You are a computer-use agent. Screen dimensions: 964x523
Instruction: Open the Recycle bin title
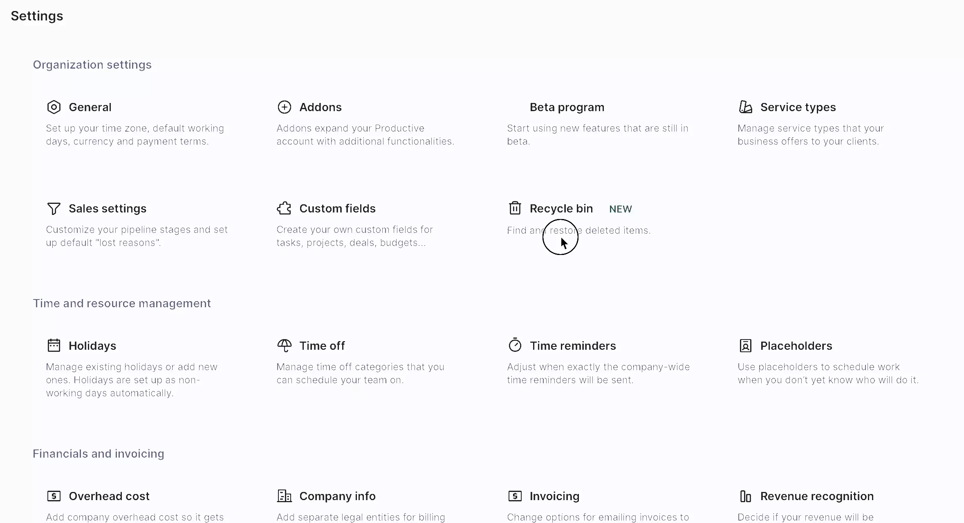click(x=561, y=208)
